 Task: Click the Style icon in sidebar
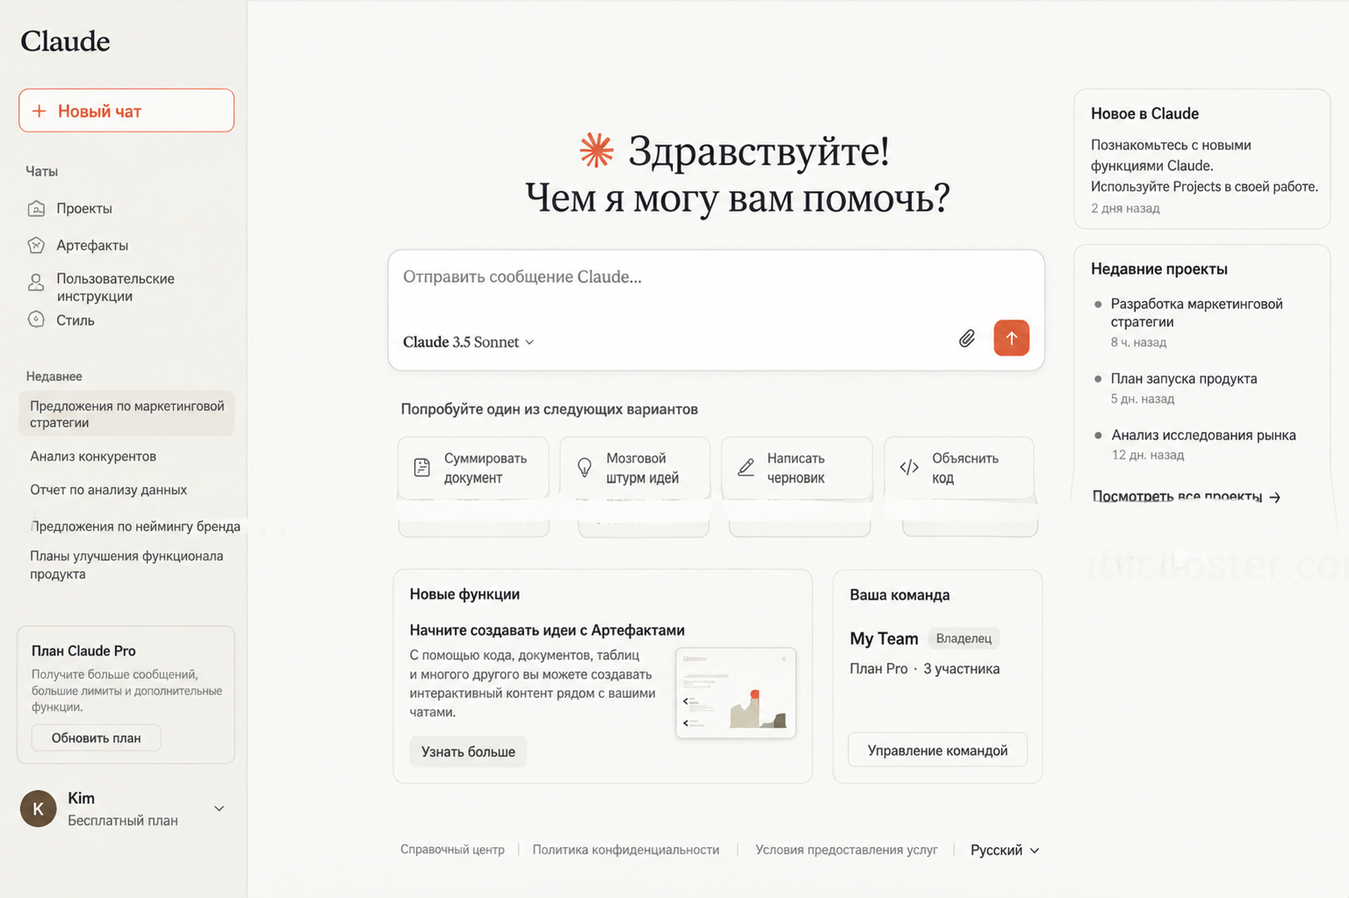[36, 320]
